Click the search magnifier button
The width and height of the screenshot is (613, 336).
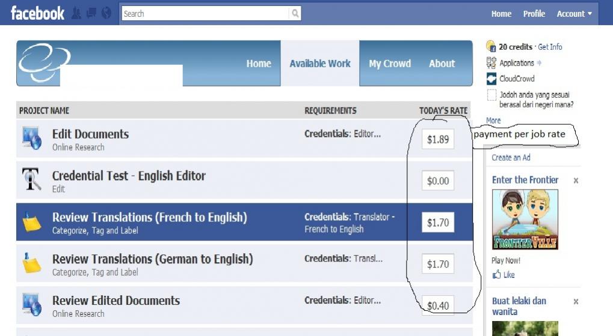tap(295, 14)
